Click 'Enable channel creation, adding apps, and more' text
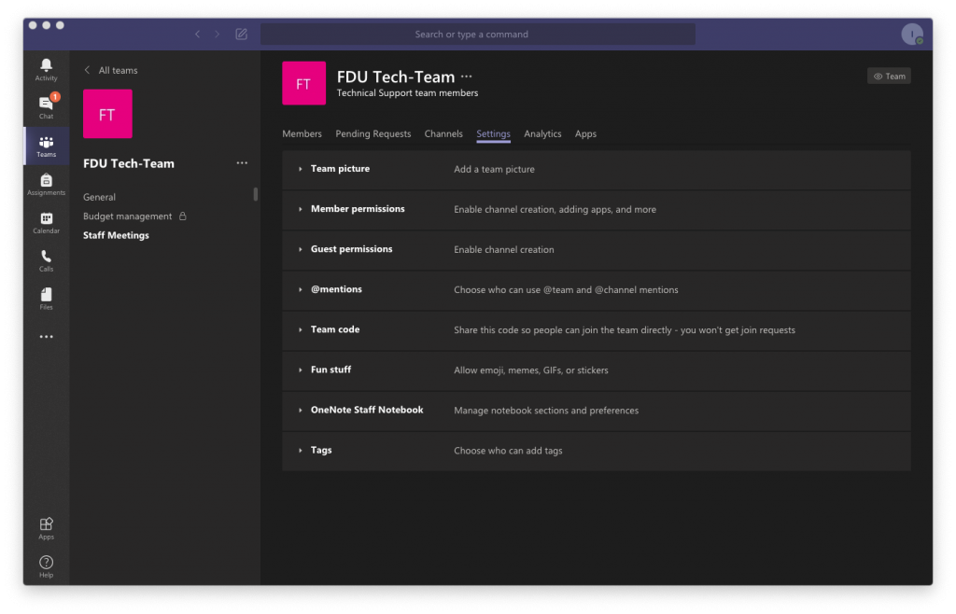 (555, 210)
